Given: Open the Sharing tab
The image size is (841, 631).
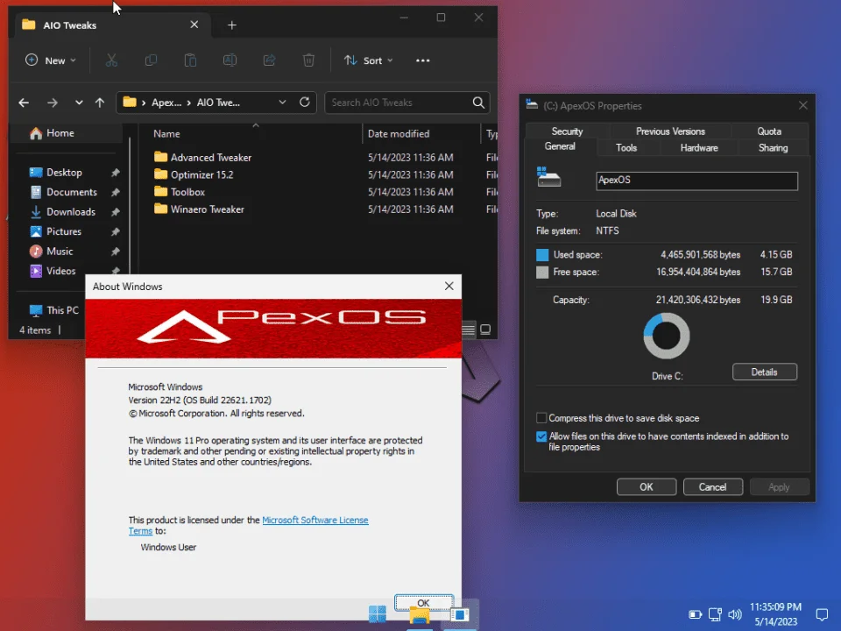Looking at the screenshot, I should click(x=773, y=147).
